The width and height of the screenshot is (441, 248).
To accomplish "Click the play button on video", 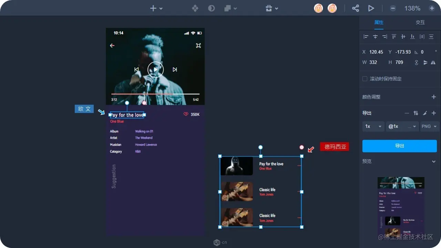I will pyautogui.click(x=156, y=70).
